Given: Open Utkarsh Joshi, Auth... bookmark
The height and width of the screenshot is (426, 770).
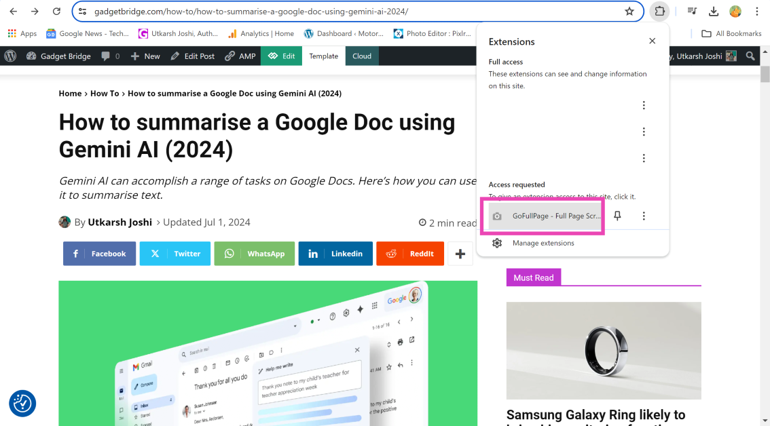Looking at the screenshot, I should tap(179, 33).
